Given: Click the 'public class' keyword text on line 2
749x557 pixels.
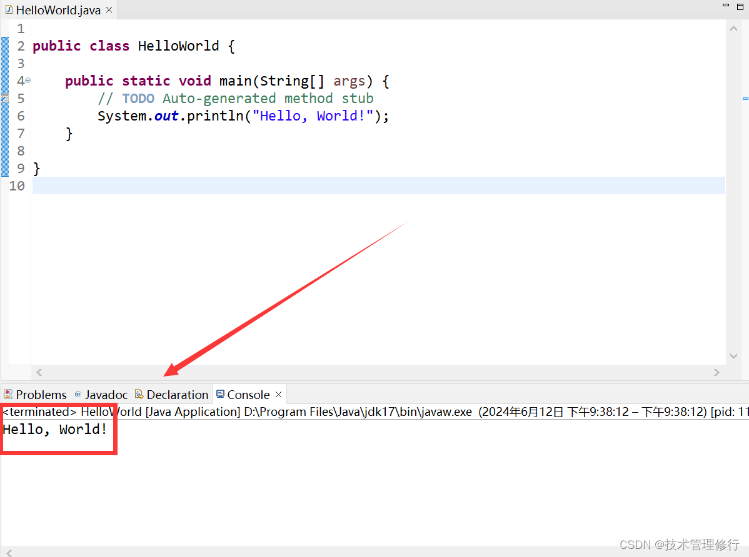Looking at the screenshot, I should click(81, 46).
